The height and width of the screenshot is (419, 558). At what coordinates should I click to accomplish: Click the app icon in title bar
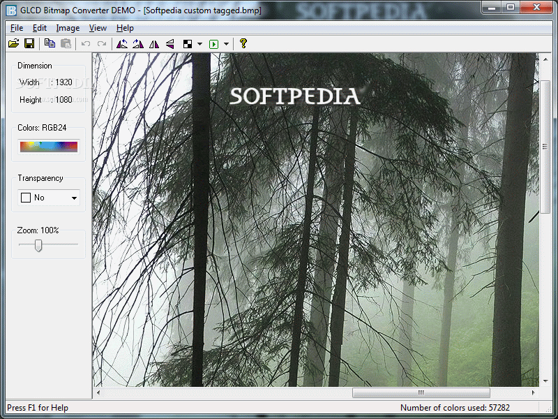click(x=11, y=10)
